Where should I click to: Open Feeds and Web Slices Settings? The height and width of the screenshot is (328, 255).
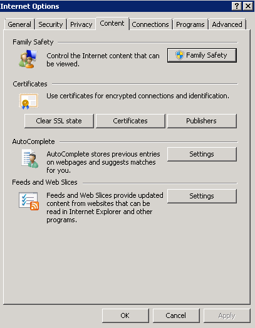coord(202,196)
